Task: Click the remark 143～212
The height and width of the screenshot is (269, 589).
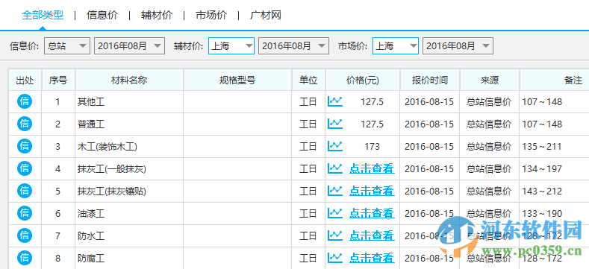Action: point(542,191)
